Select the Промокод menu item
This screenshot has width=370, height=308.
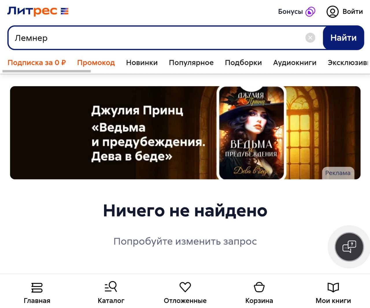click(96, 63)
